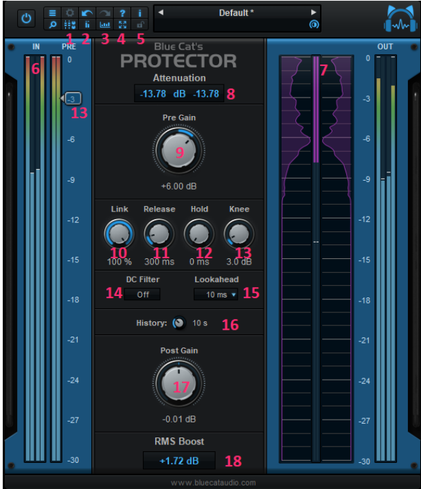Click the undo arrow icon

(x=87, y=13)
